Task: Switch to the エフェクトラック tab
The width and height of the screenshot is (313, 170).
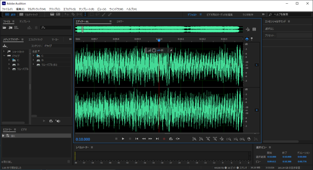Action: click(35, 39)
